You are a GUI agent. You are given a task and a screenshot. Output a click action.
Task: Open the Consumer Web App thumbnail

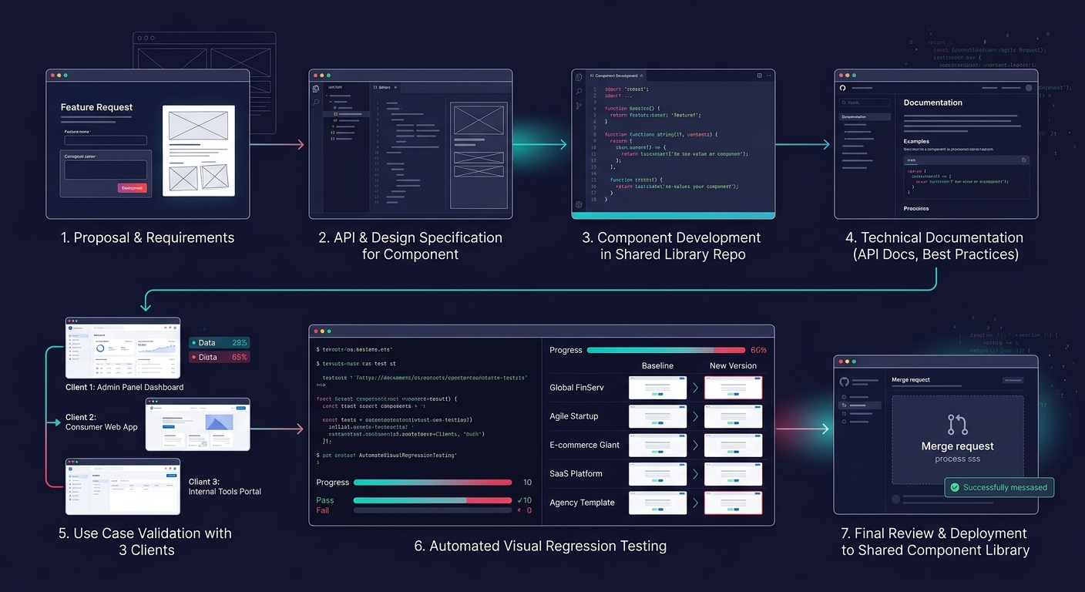click(198, 424)
